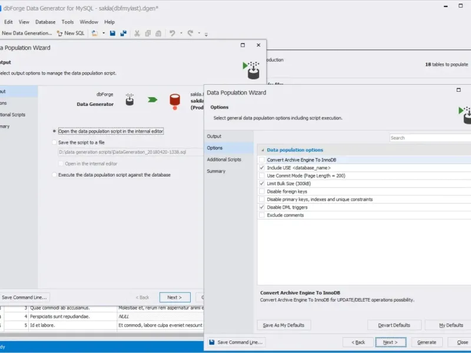
Task: Open the Tools menu
Action: point(68,22)
